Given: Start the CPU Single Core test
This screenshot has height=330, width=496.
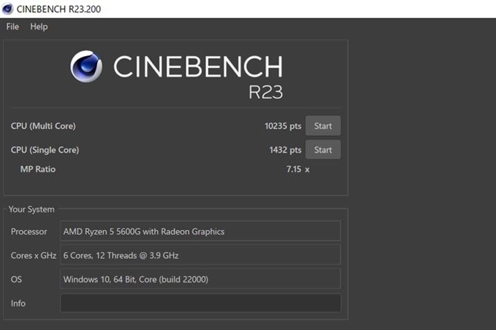Looking at the screenshot, I should coord(323,150).
